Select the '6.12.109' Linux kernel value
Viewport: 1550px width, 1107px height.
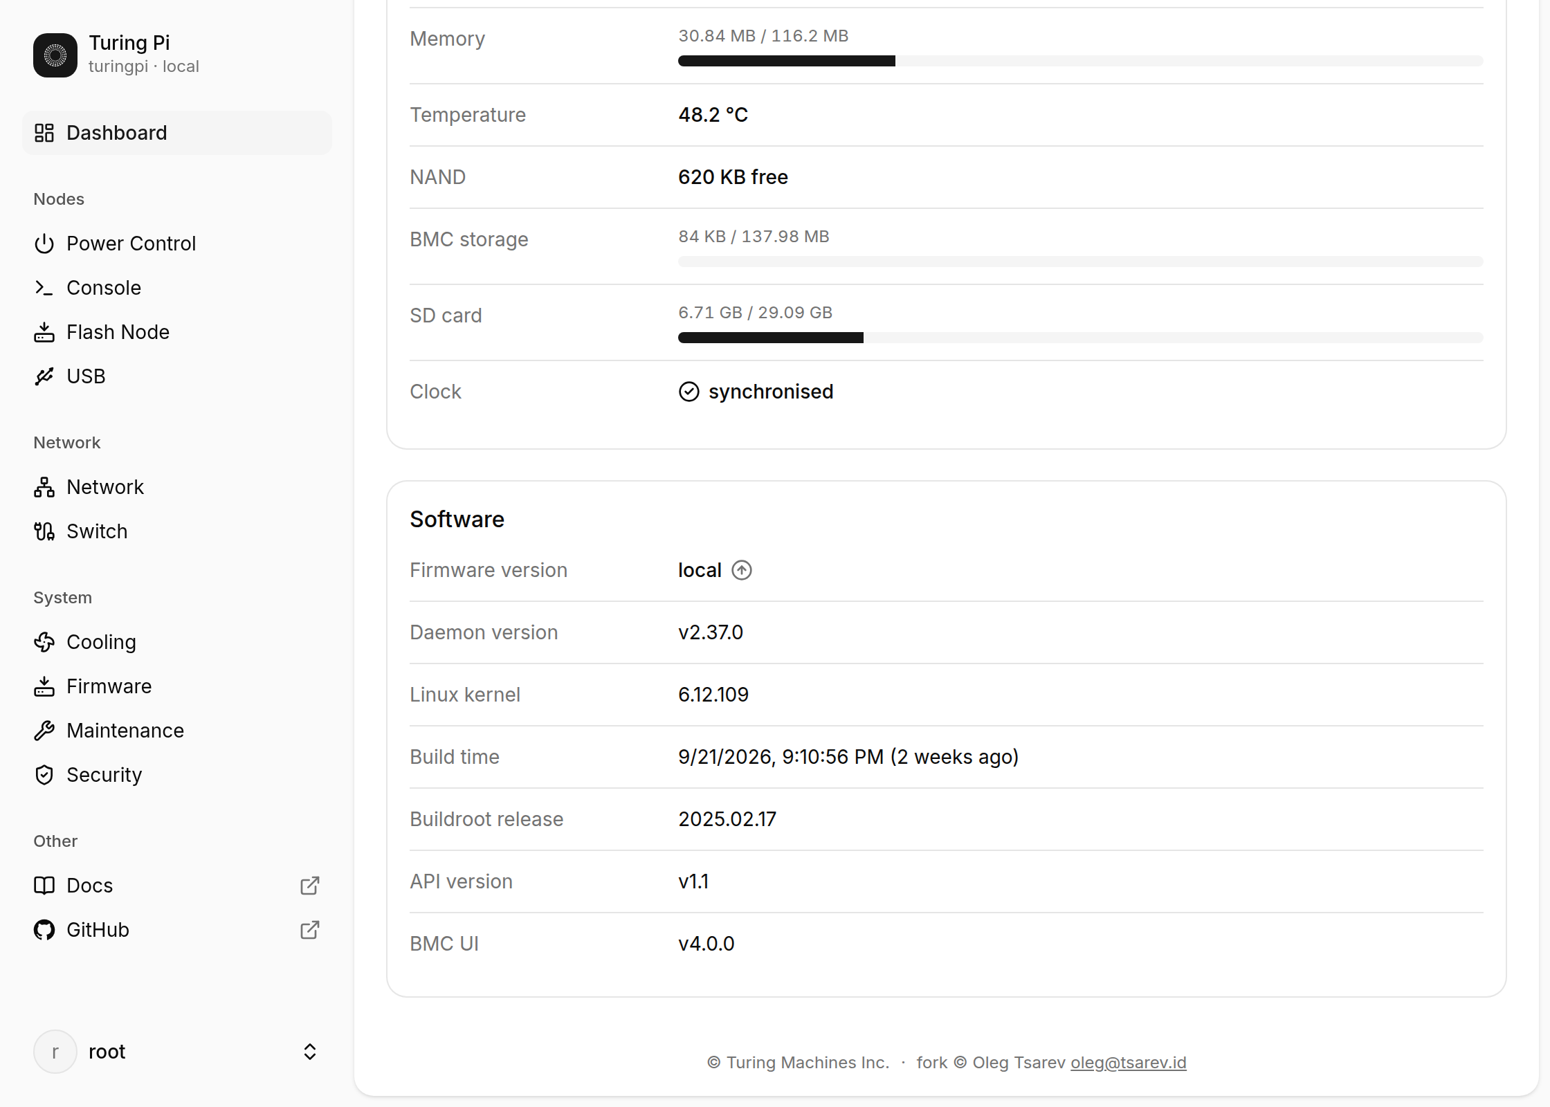point(713,695)
